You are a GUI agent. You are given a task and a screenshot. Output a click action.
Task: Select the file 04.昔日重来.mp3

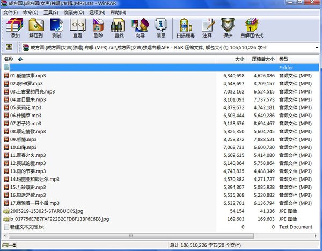[x=28, y=99]
